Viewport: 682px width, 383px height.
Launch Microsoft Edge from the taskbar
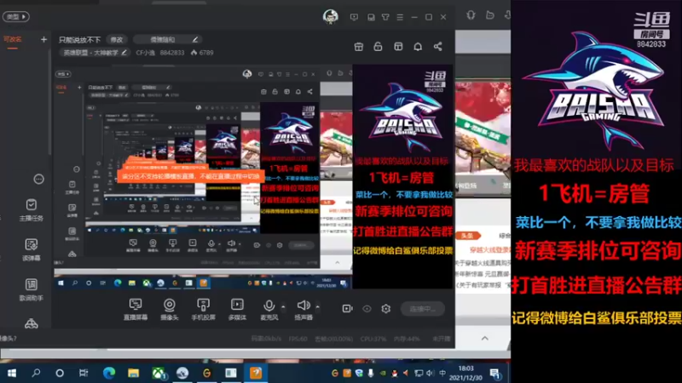pyautogui.click(x=109, y=373)
